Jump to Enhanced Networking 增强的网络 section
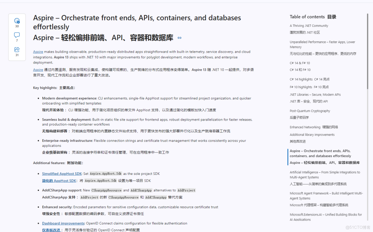Viewport: 373px width, 232px height. (314, 127)
